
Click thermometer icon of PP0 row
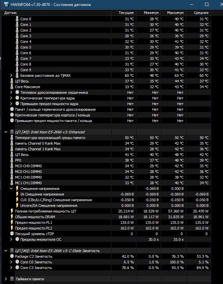(x=12, y=160)
